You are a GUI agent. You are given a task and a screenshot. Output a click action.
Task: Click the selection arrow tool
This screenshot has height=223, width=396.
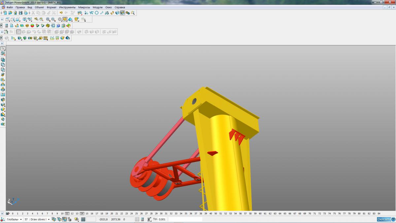pyautogui.click(x=3, y=48)
